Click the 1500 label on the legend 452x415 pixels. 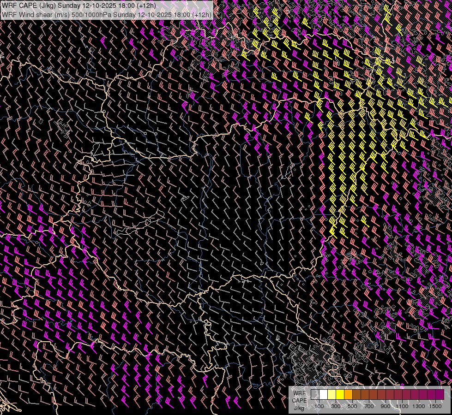[435, 406]
